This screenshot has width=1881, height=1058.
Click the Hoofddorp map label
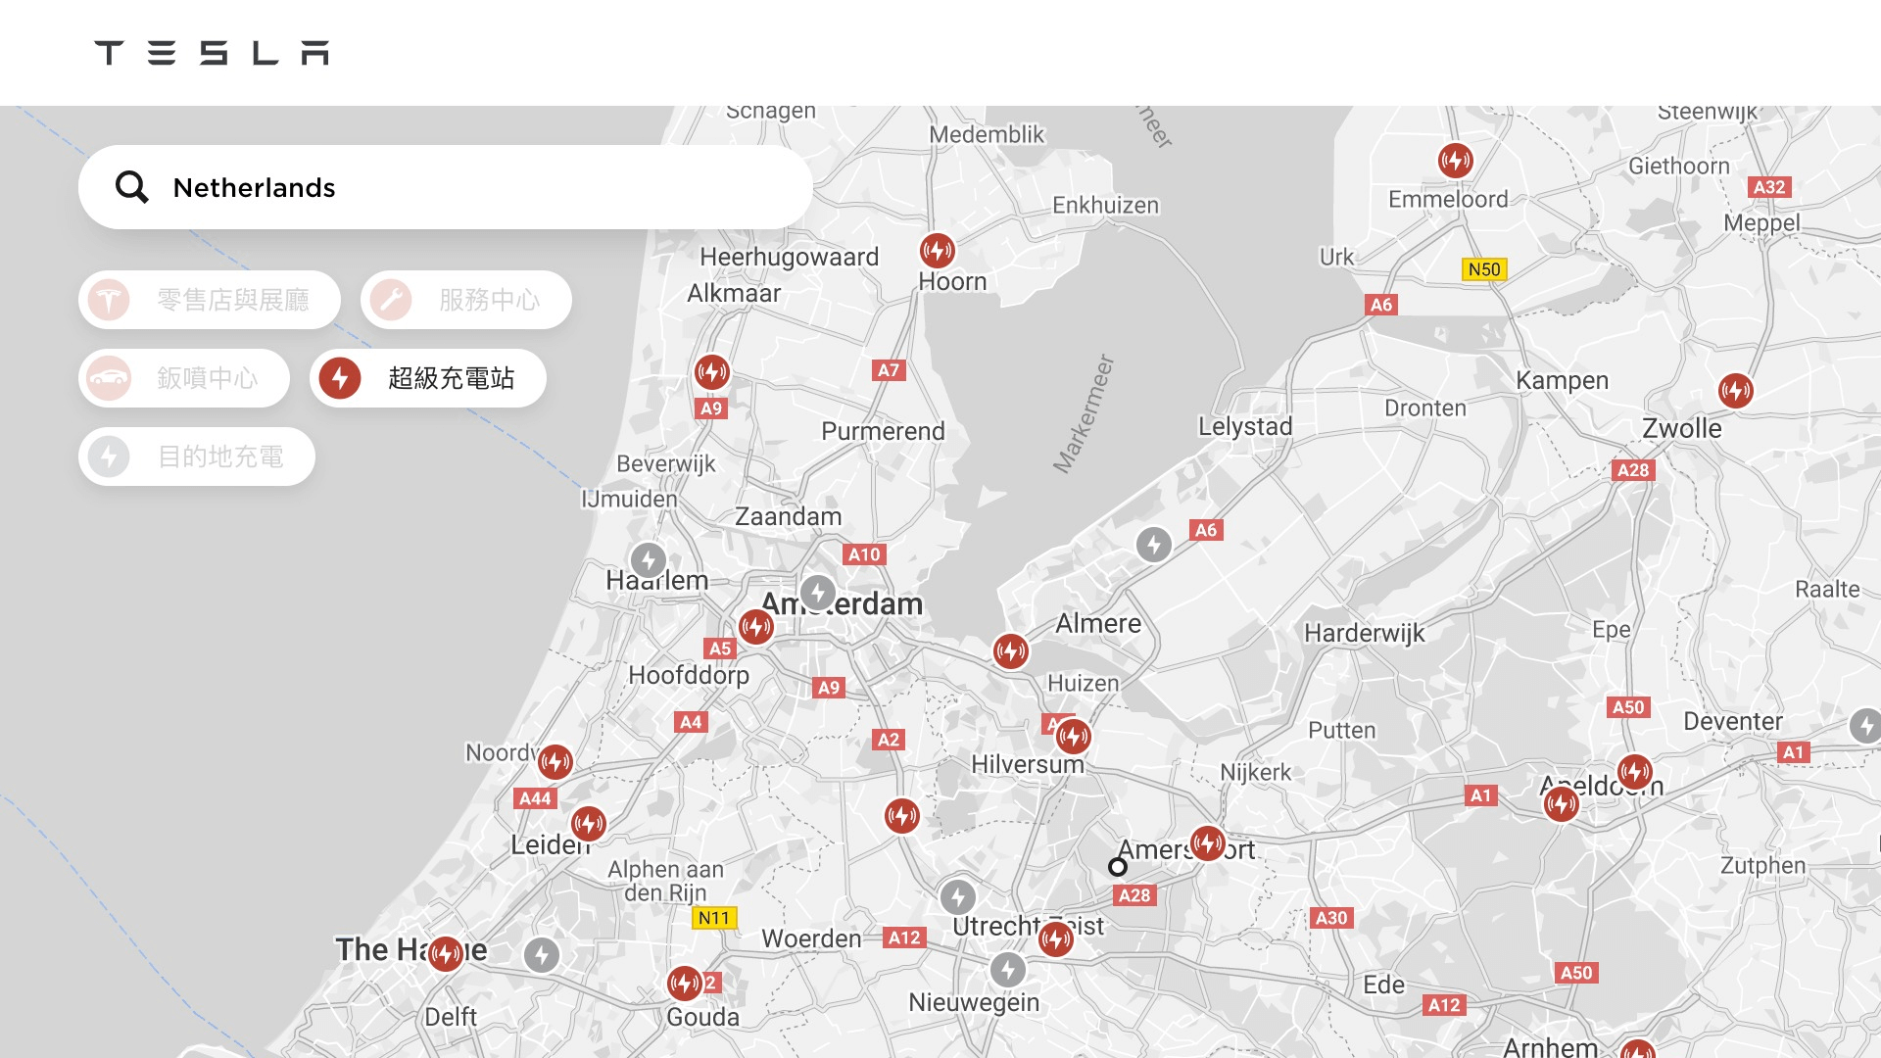pos(689,676)
